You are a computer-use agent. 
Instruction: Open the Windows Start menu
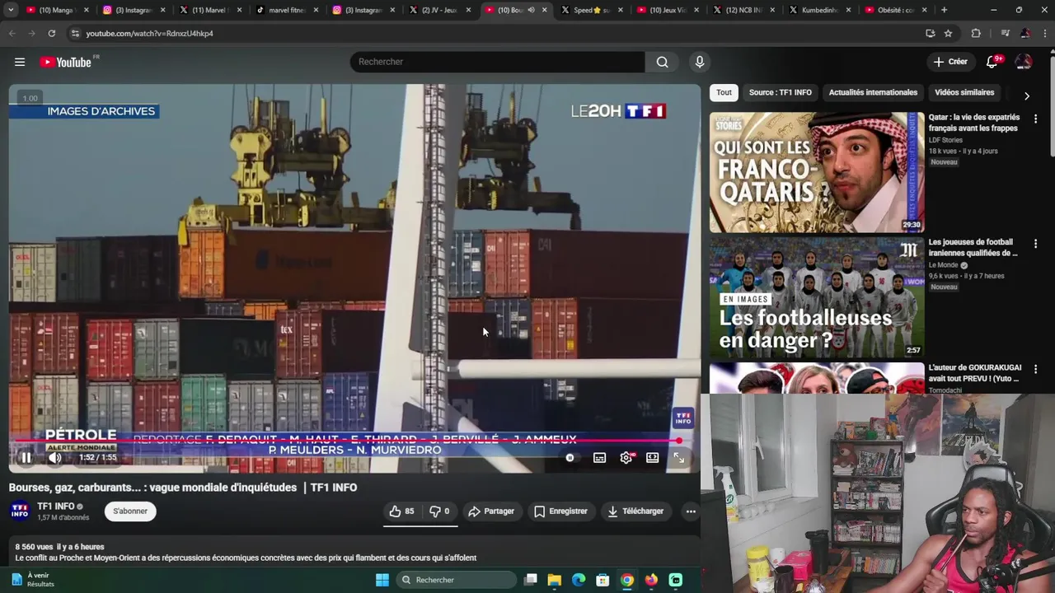tap(382, 580)
